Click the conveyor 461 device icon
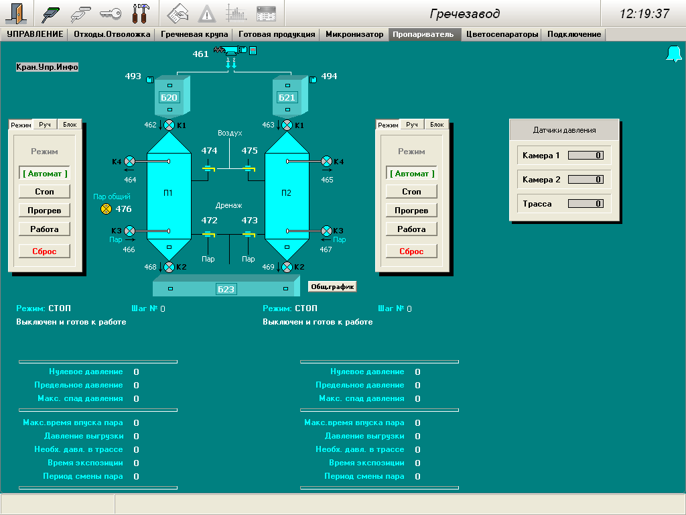This screenshot has height=515, width=686. 230,51
